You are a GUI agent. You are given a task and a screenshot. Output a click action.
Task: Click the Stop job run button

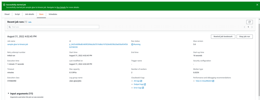[x=245, y=37]
